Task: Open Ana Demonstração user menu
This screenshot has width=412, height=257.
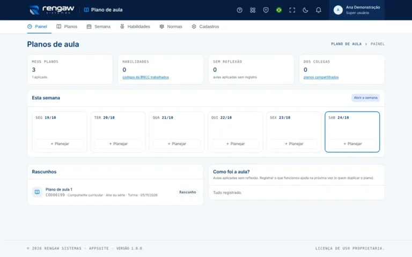Action: click(x=357, y=10)
